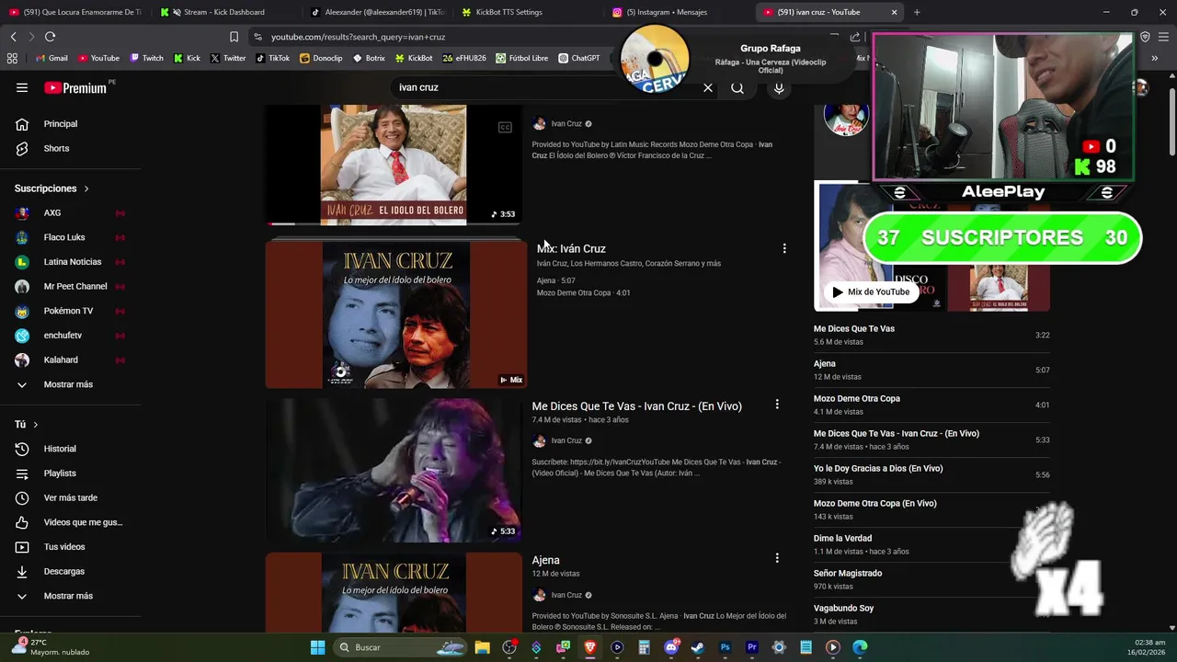Expand Suscripciones section chevron
1177x662 pixels.
86,188
